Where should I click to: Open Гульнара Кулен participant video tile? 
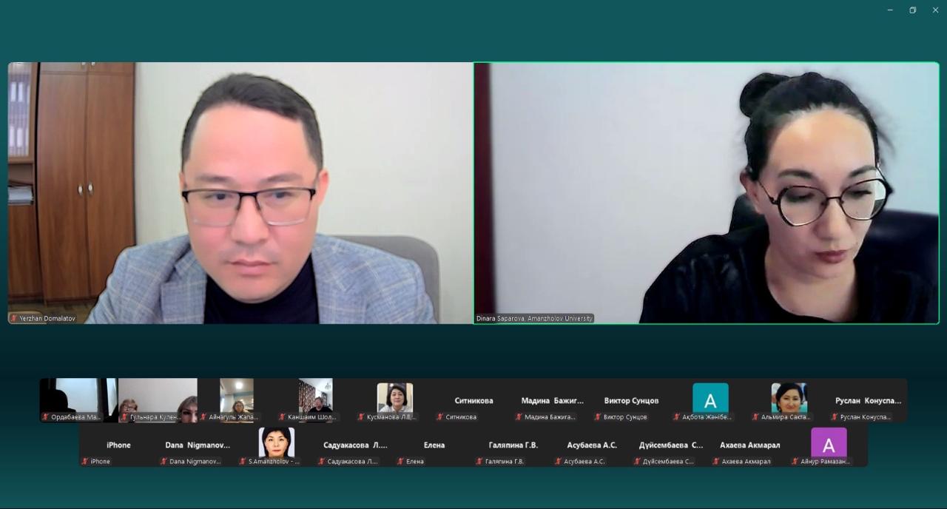(158, 400)
